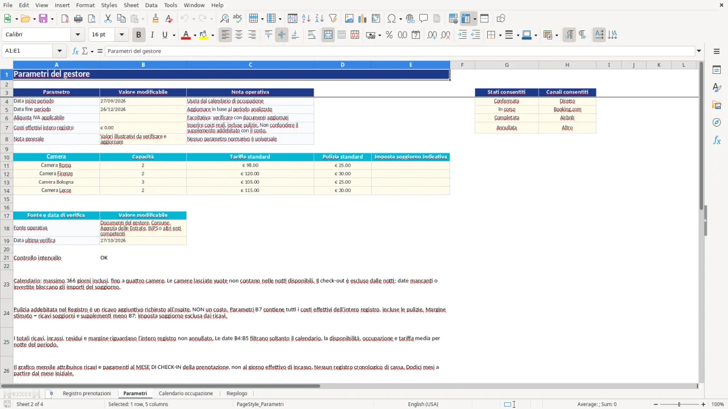Format cells as percent
The width and height of the screenshot is (728, 409).
click(389, 35)
